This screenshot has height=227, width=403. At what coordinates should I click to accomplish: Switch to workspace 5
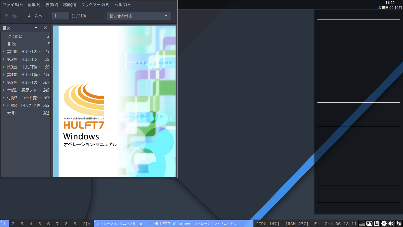pyautogui.click(x=40, y=224)
